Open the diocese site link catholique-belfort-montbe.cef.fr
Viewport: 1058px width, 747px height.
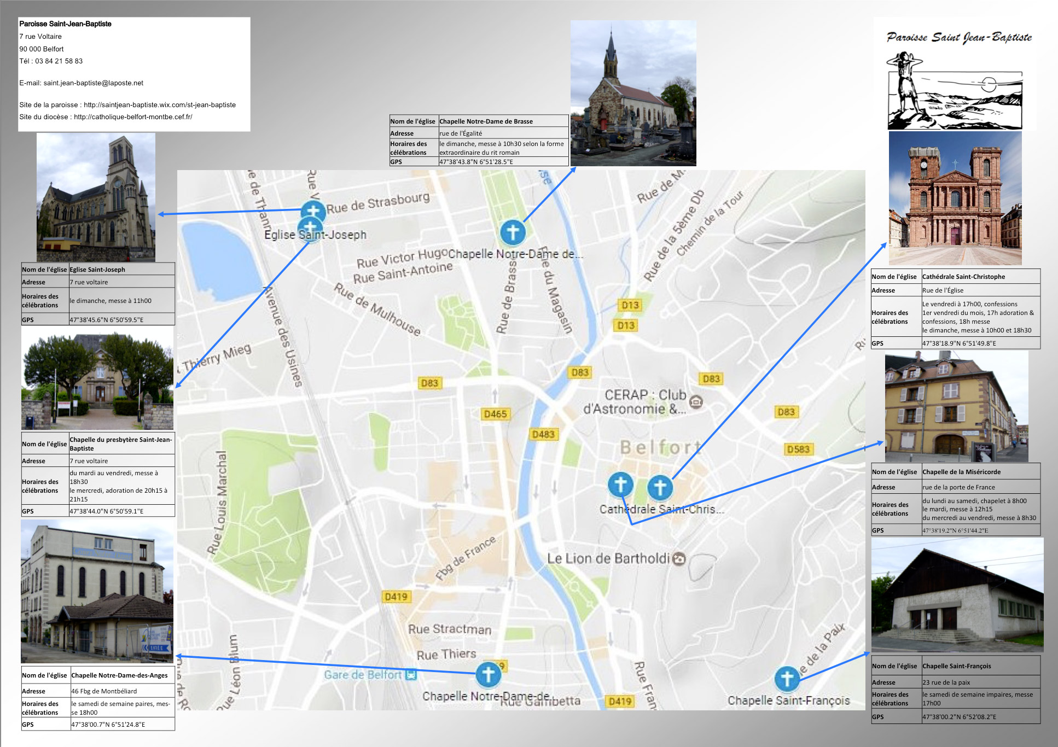point(133,116)
